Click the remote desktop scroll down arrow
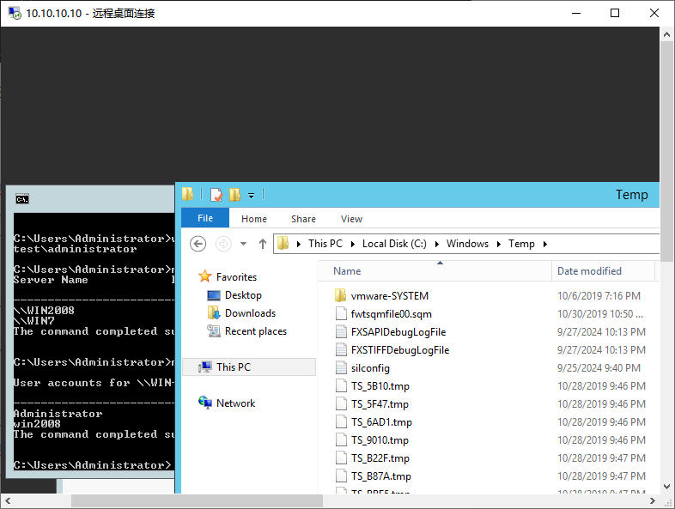 (666, 487)
